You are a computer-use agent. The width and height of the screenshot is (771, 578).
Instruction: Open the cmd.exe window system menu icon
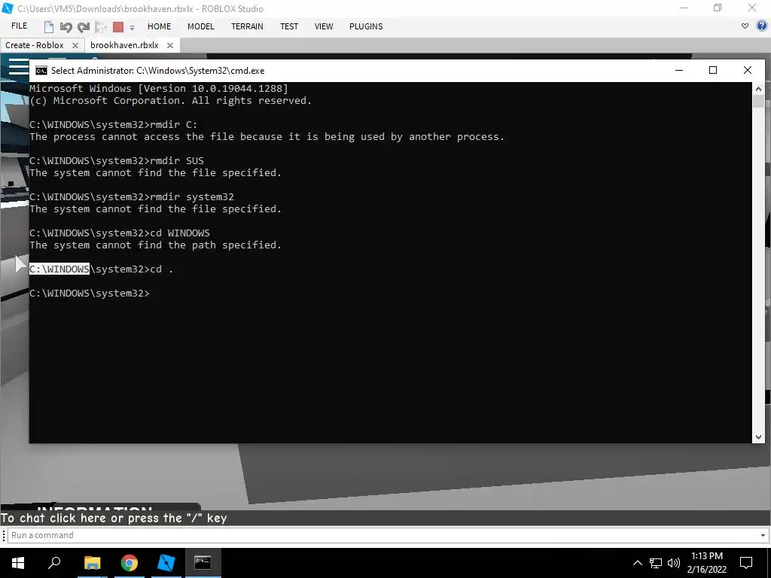(x=41, y=71)
